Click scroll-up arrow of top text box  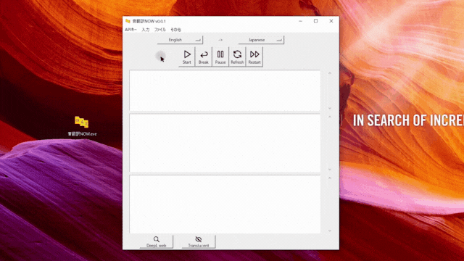pyautogui.click(x=330, y=73)
